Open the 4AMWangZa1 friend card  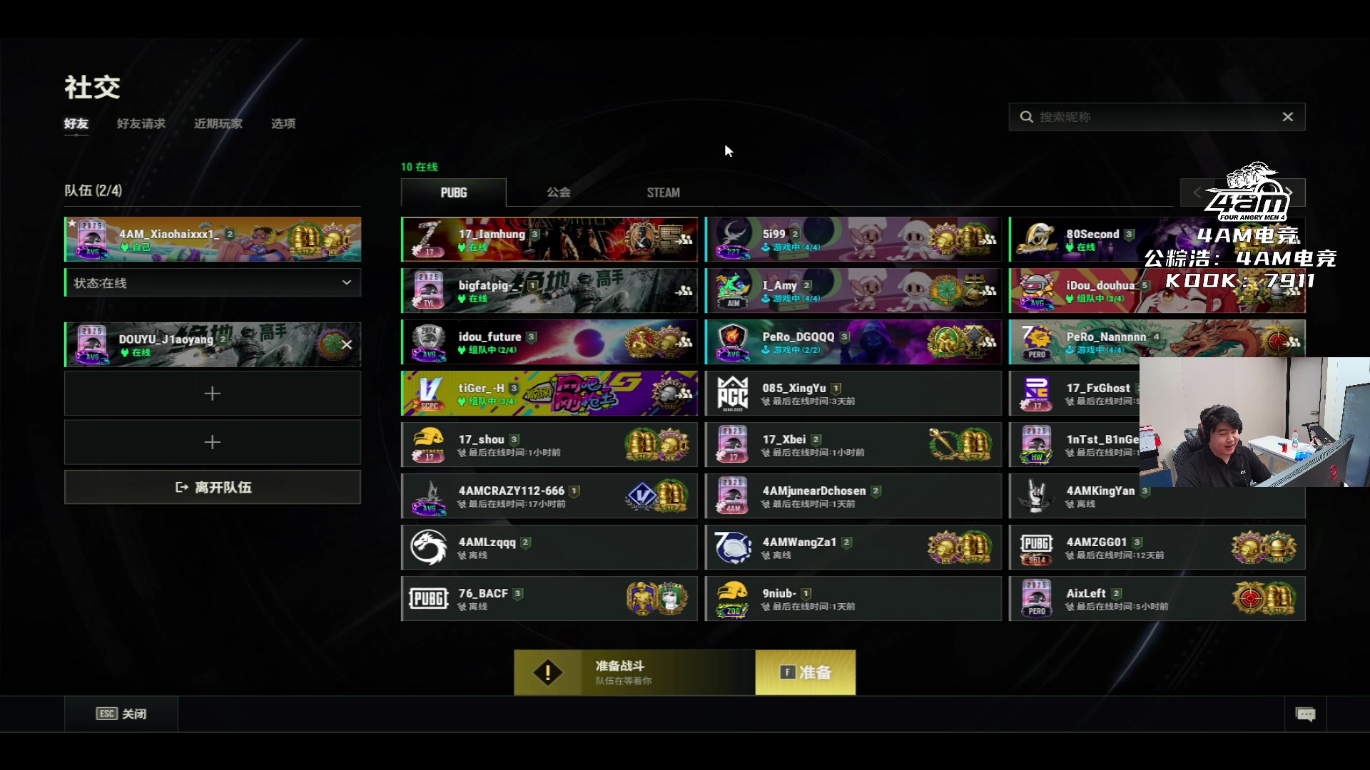853,548
